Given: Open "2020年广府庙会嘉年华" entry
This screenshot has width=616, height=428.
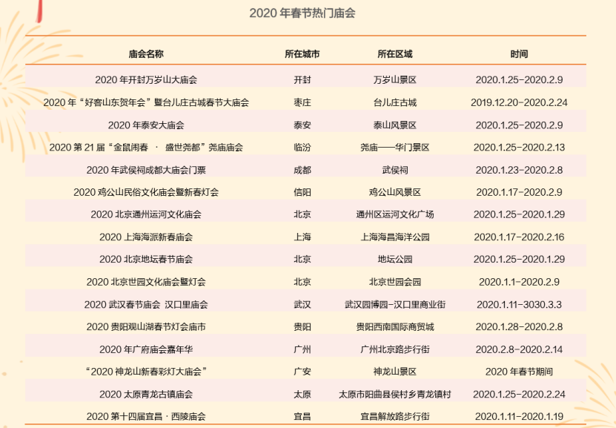Looking at the screenshot, I should 146,349.
